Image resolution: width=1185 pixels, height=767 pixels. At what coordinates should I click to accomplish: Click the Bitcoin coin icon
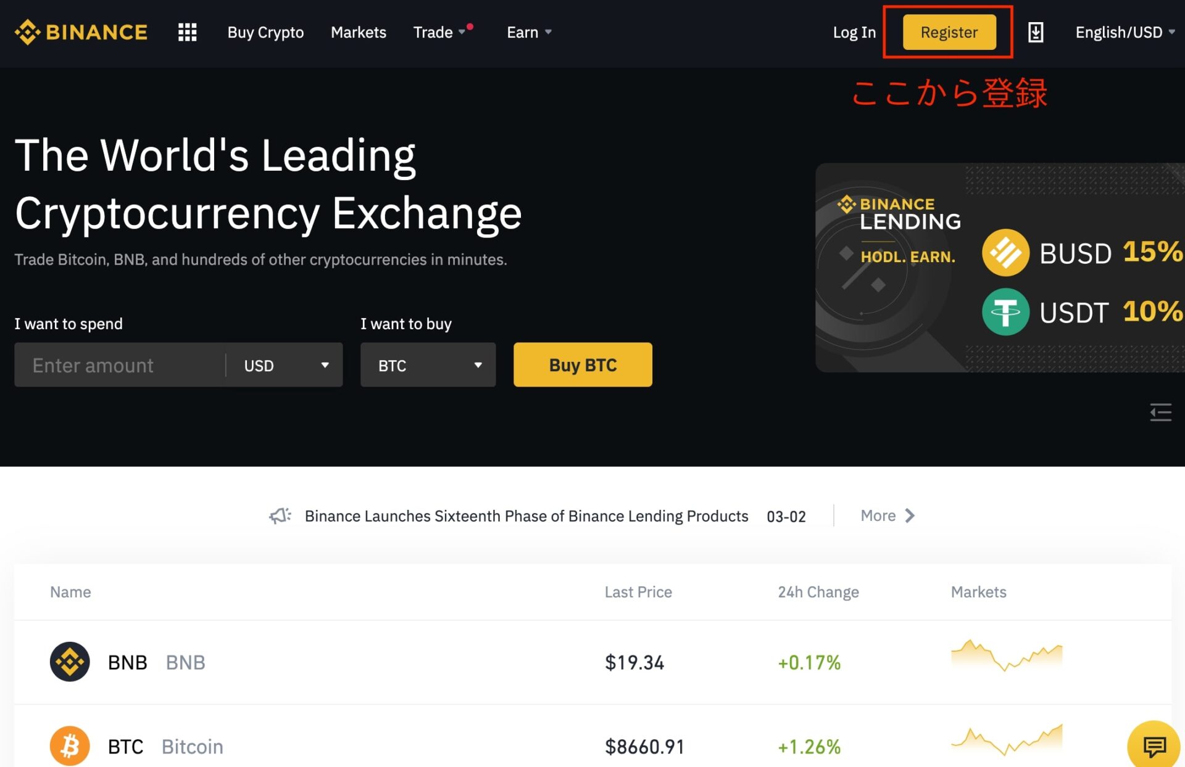point(70,746)
